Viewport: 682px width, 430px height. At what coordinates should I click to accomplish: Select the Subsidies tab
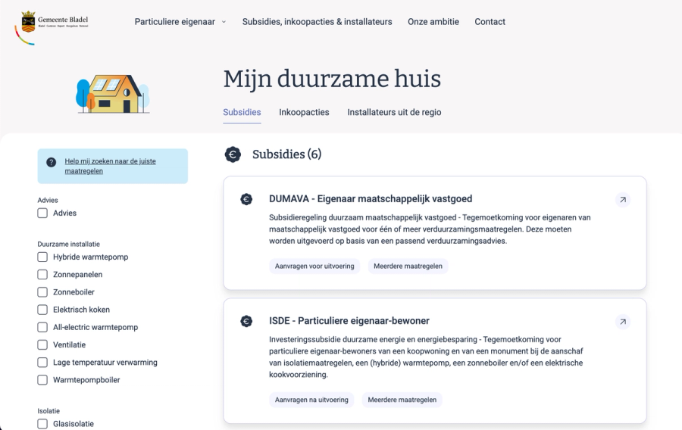tap(242, 112)
